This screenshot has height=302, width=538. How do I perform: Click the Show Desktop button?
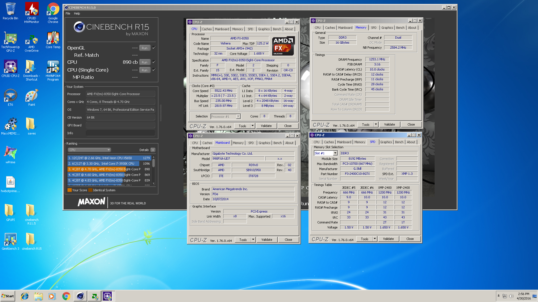(x=535, y=296)
